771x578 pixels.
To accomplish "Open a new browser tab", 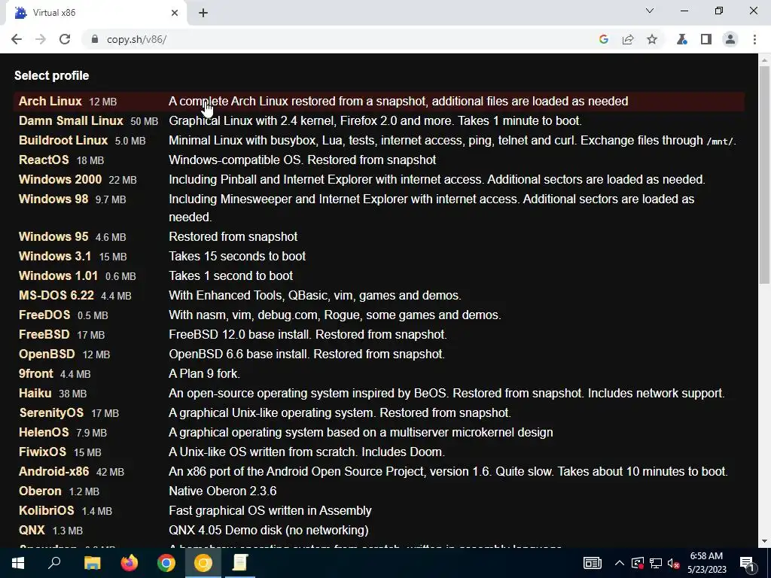I will coord(203,13).
